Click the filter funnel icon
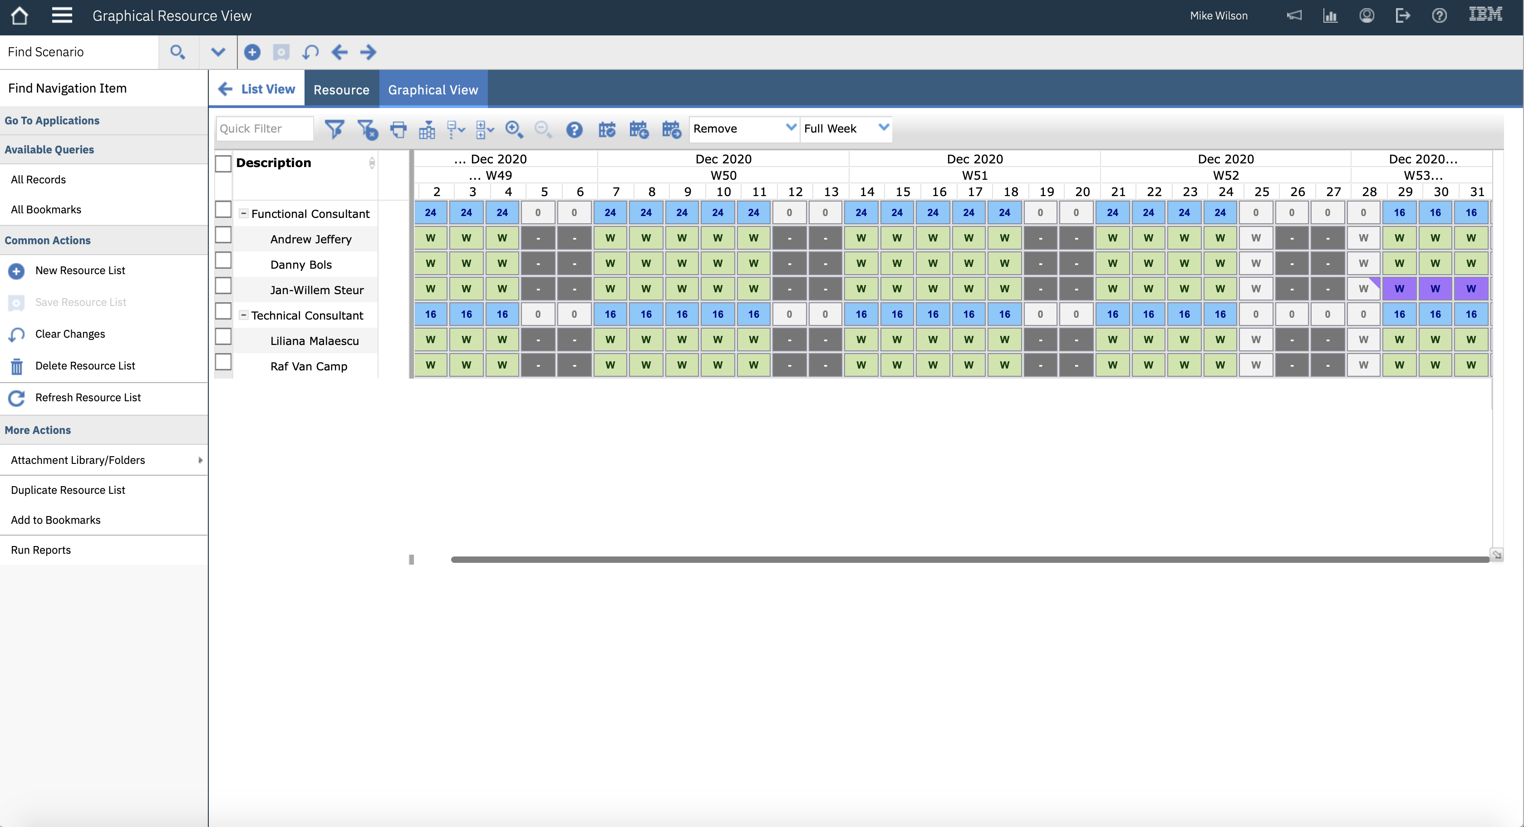The height and width of the screenshot is (827, 1524). tap(334, 129)
